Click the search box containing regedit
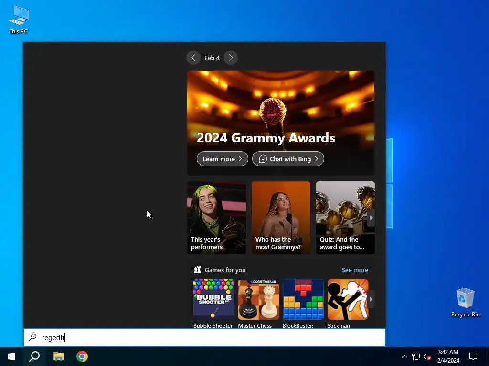 tap(204, 337)
